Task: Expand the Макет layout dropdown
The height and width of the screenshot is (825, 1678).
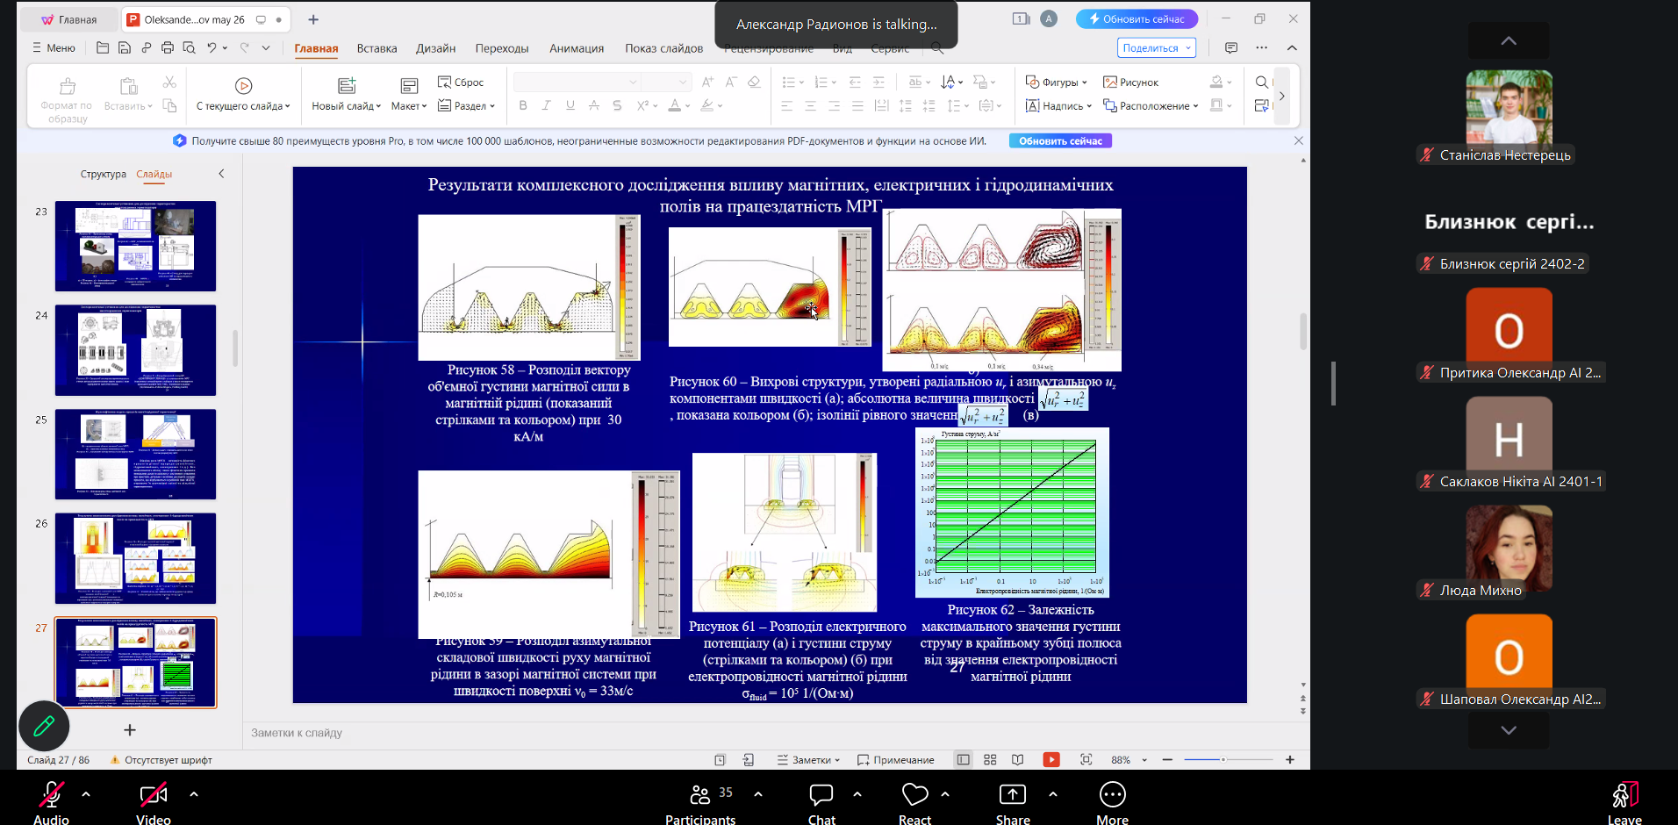Action: click(x=409, y=106)
